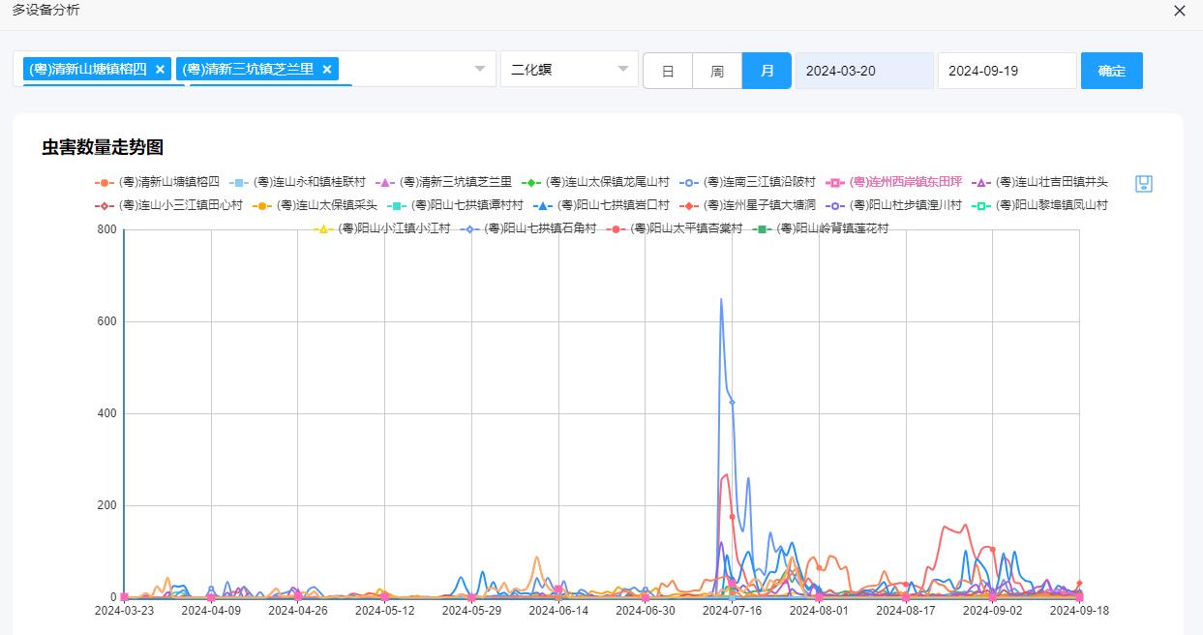Click the end date field 2024-09-19
Screen dimensions: 1203x635
(1007, 71)
